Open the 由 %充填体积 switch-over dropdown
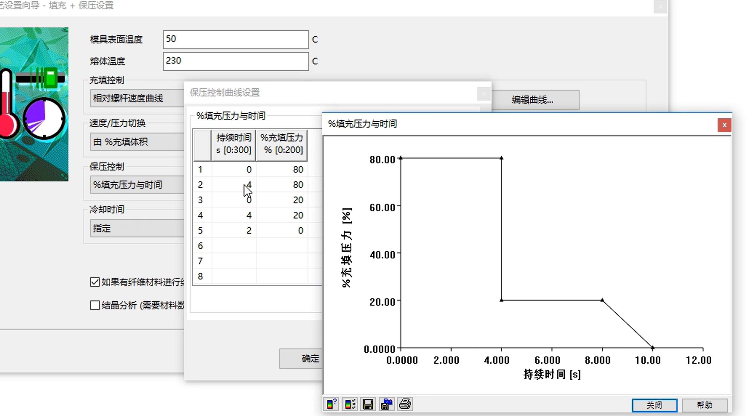Viewport: 748px width, 416px height. pyautogui.click(x=137, y=142)
